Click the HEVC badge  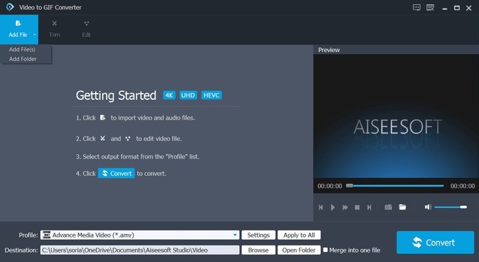(211, 95)
